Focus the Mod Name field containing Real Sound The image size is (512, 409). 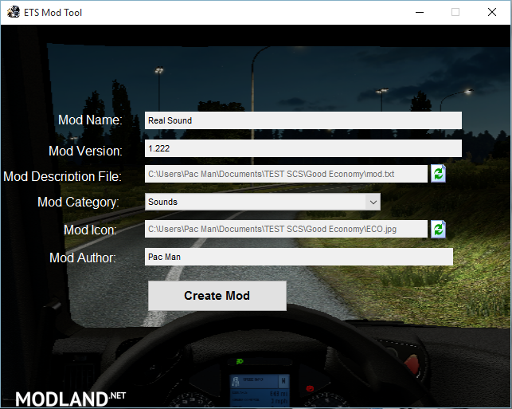303,120
